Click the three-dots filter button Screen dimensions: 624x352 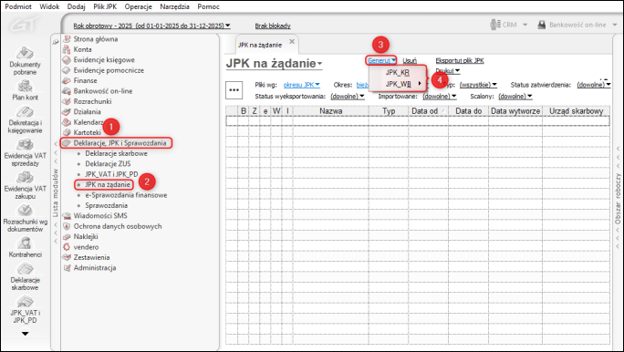click(x=234, y=90)
